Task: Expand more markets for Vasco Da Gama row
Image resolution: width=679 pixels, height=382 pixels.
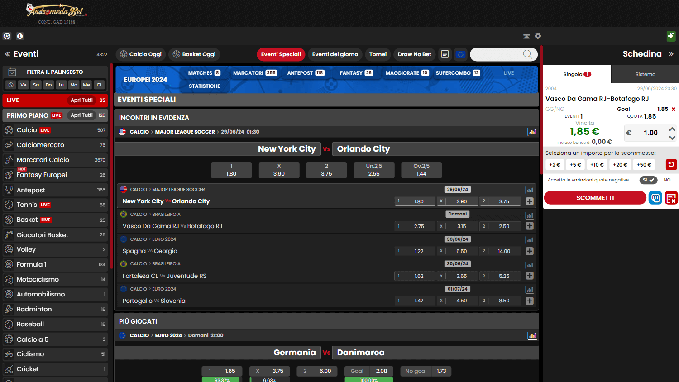Action: pos(530,226)
